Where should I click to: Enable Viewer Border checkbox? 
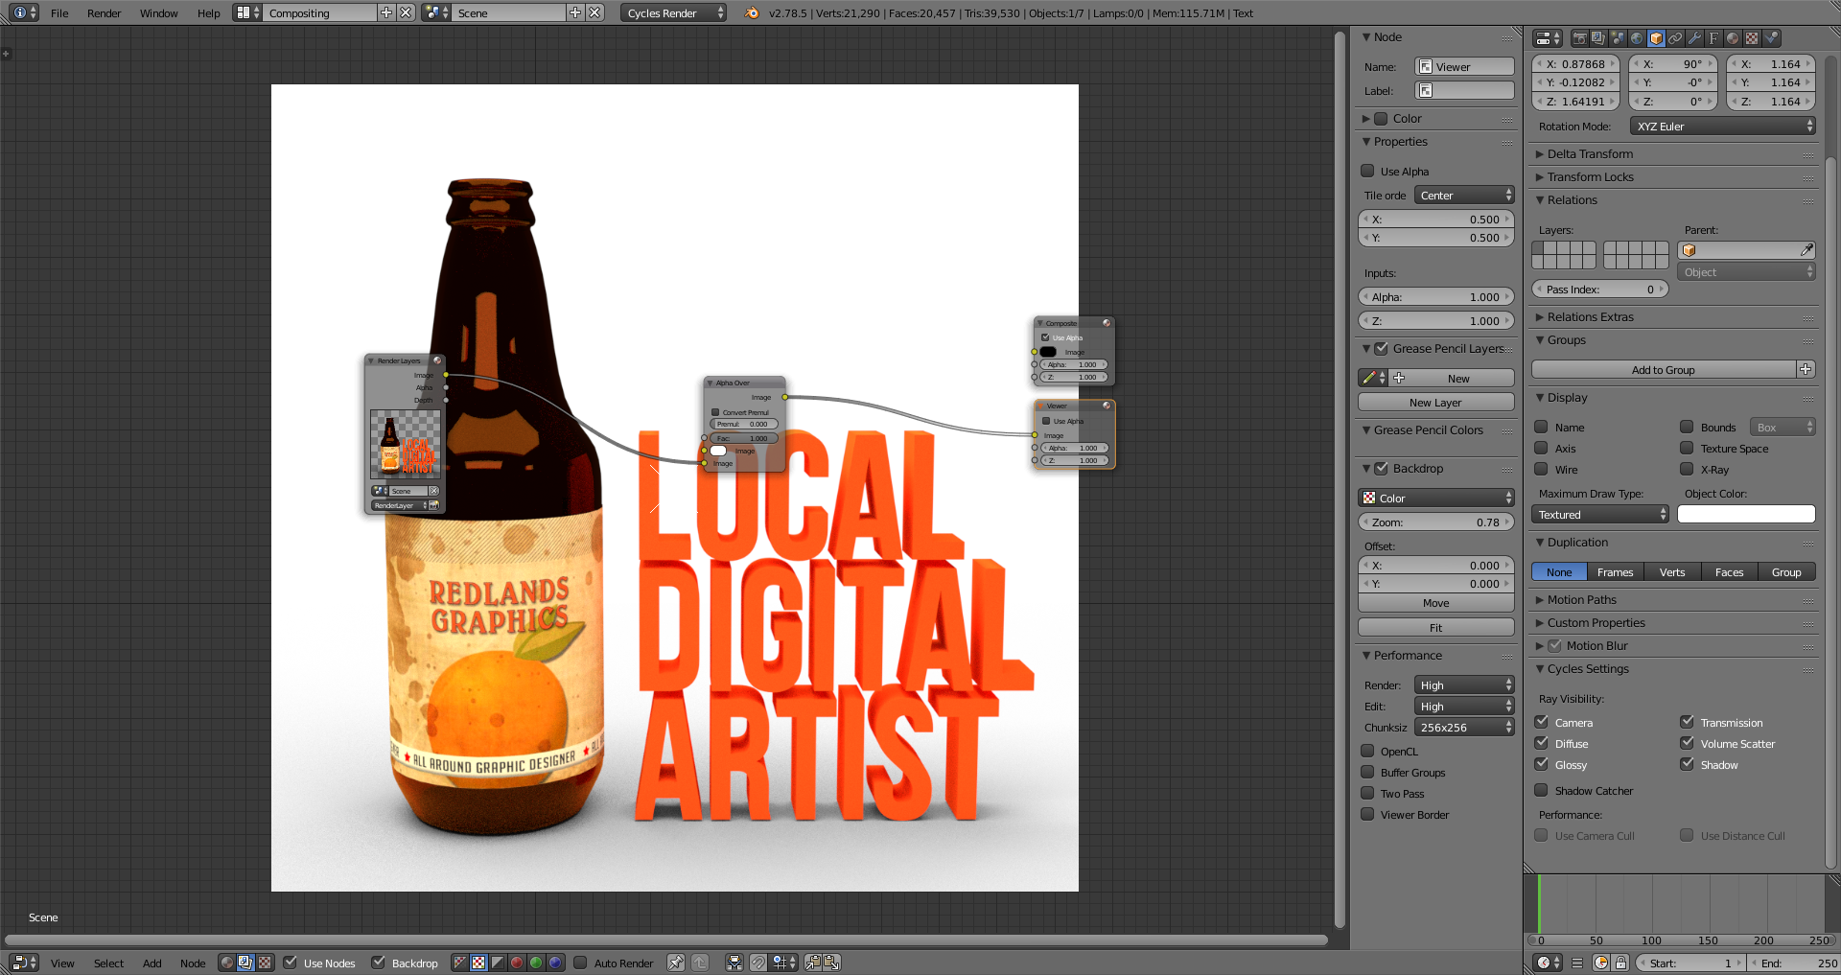(1368, 814)
